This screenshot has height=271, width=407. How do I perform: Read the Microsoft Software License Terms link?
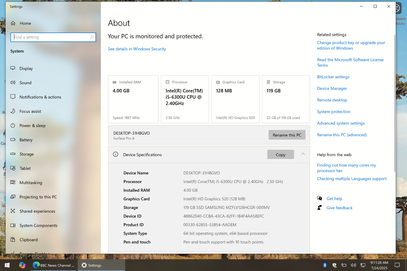pyautogui.click(x=350, y=62)
